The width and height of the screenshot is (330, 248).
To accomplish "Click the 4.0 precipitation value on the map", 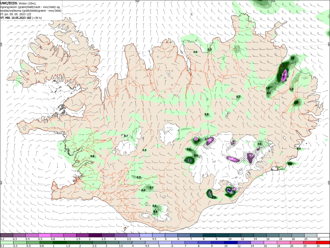I will [x=214, y=197].
